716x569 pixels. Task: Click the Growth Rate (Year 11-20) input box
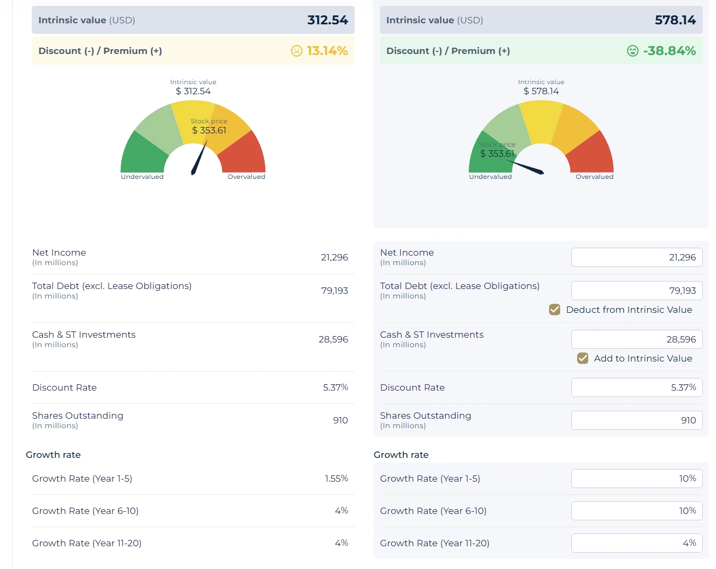click(x=637, y=543)
